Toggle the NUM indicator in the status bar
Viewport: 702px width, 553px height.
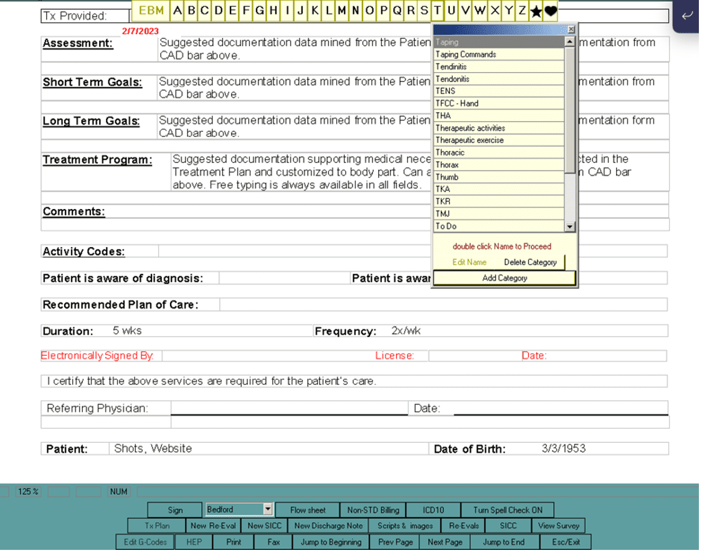[118, 491]
